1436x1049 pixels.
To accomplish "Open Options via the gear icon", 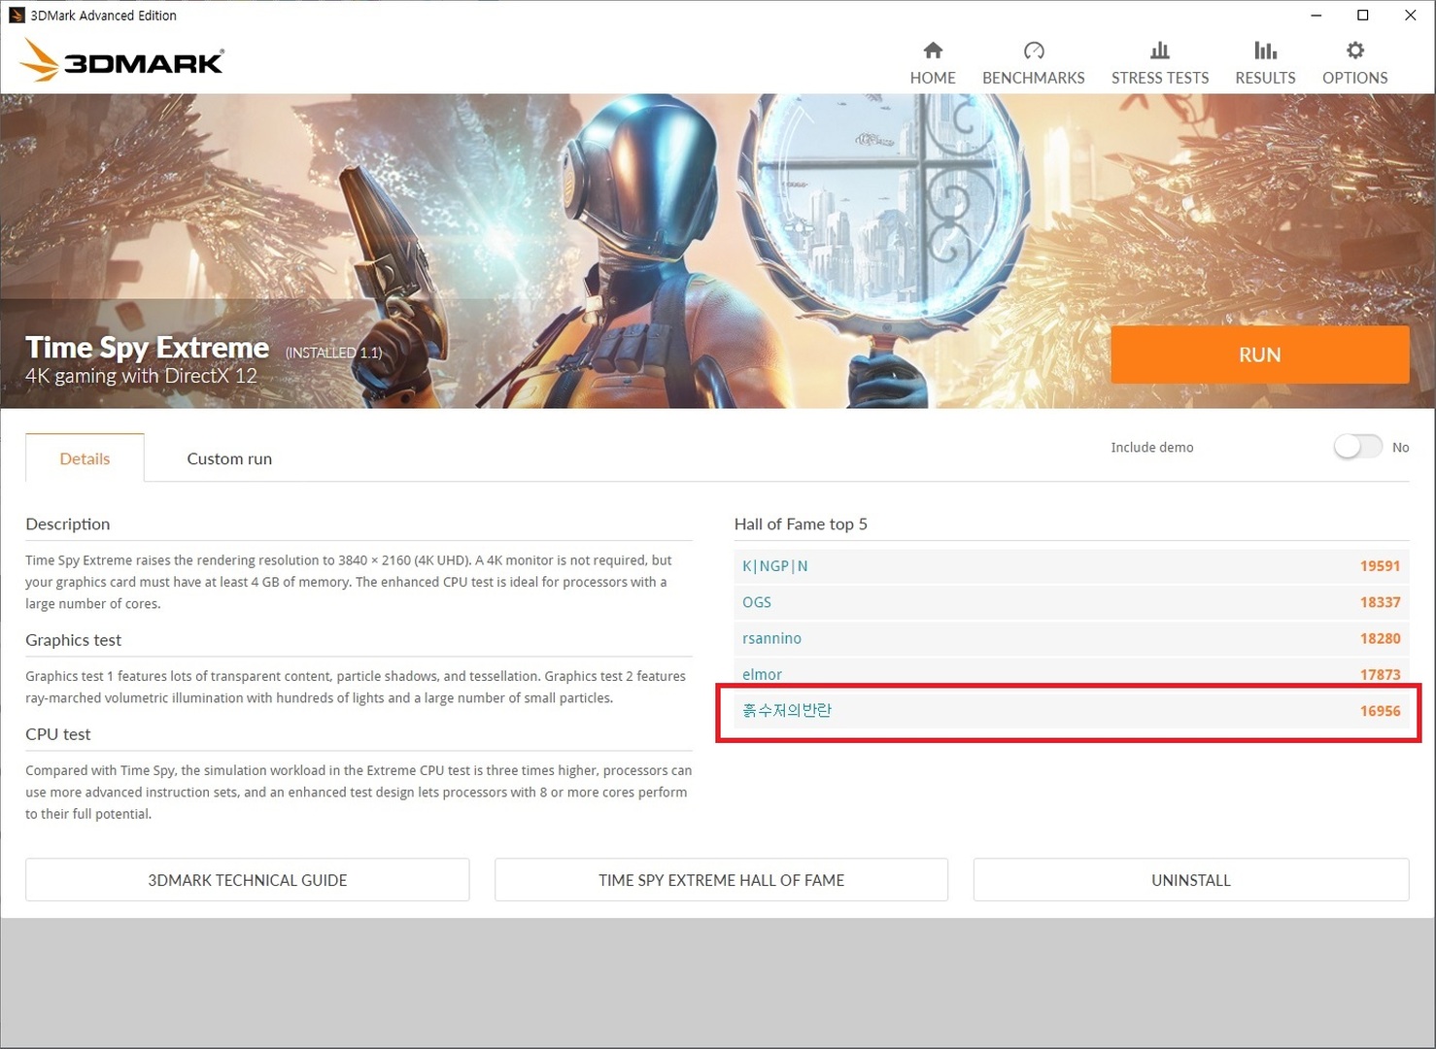I will (x=1355, y=50).
